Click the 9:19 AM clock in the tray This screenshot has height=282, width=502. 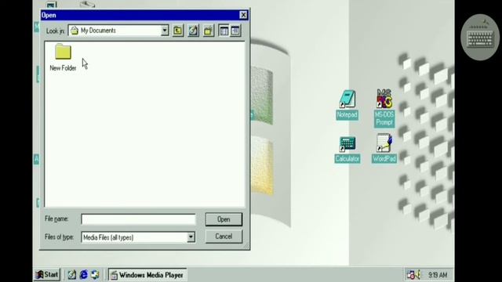click(x=438, y=275)
